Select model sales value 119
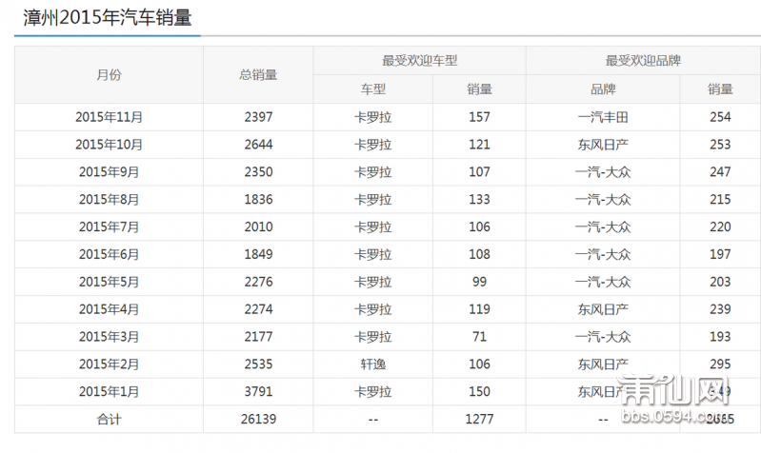761x453 pixels. (479, 309)
